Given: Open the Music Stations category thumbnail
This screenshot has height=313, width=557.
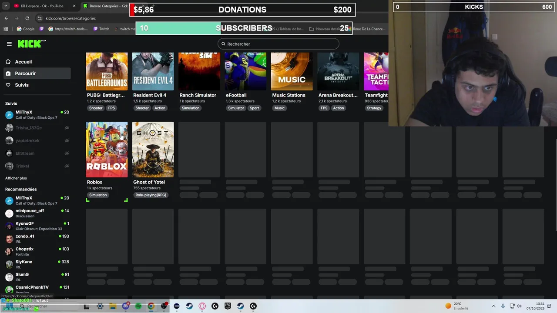Looking at the screenshot, I should 292,71.
